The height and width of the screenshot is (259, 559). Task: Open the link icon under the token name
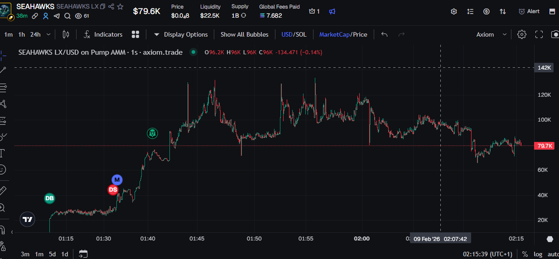tap(35, 16)
